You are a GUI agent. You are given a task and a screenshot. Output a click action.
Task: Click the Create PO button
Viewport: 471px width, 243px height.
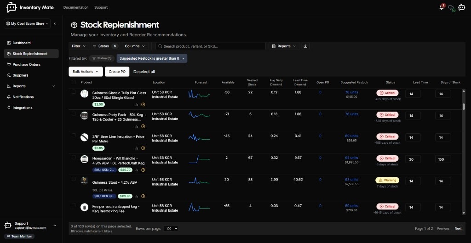117,72
